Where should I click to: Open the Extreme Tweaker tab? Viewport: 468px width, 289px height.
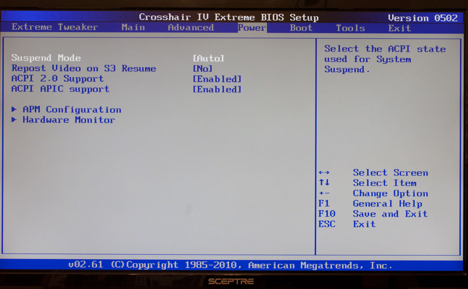click(55, 27)
